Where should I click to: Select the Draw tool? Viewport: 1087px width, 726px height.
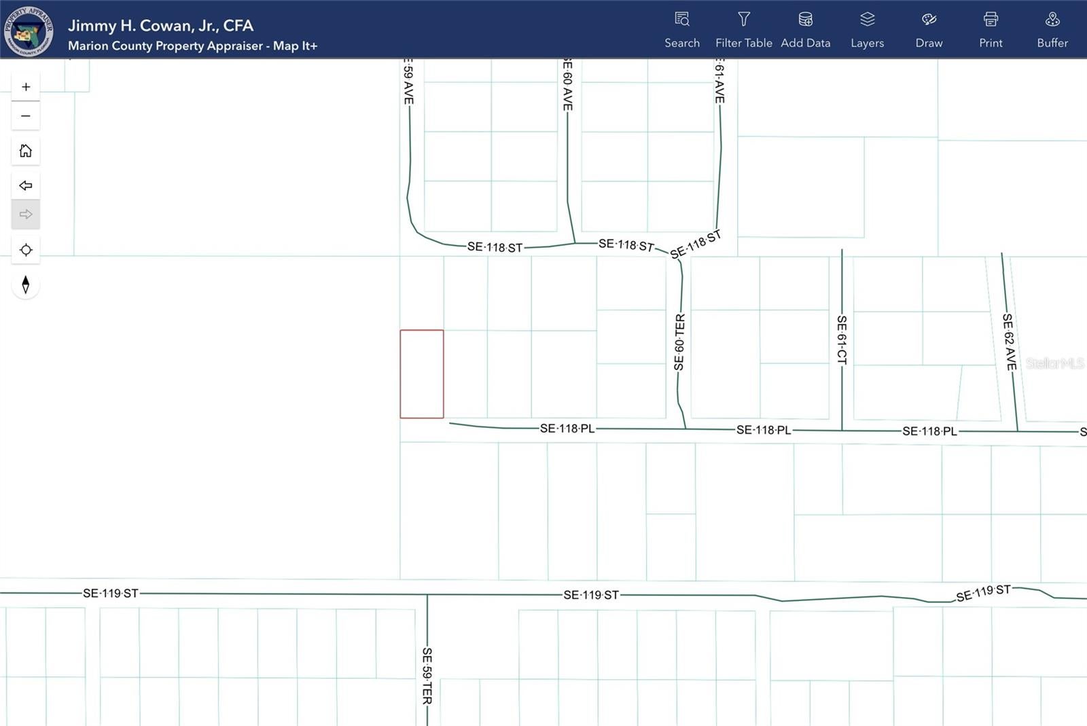(929, 30)
